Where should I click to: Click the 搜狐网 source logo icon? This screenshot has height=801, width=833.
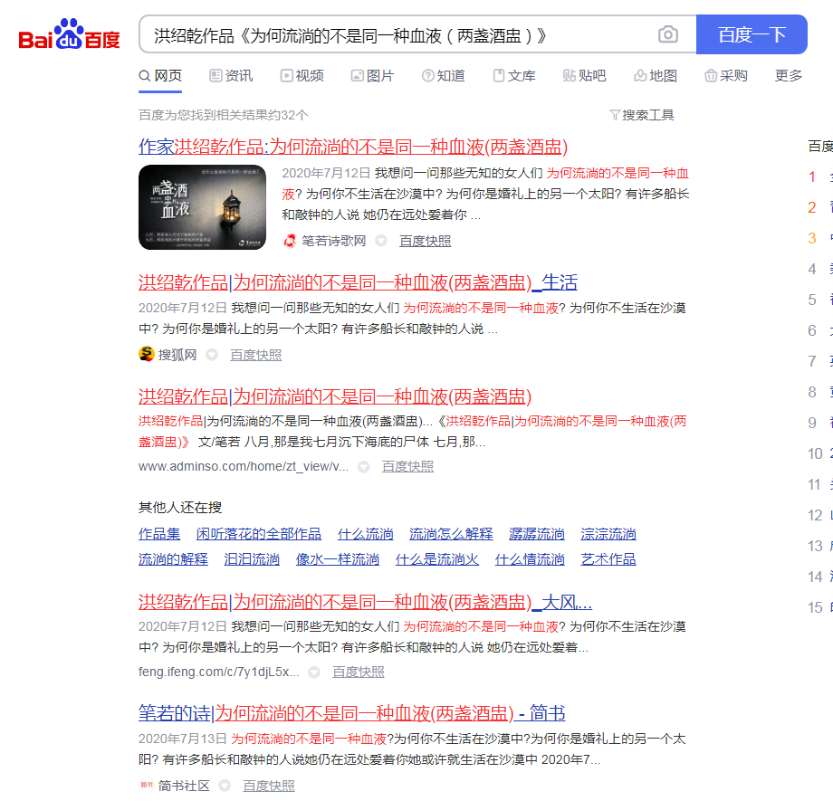tap(146, 355)
